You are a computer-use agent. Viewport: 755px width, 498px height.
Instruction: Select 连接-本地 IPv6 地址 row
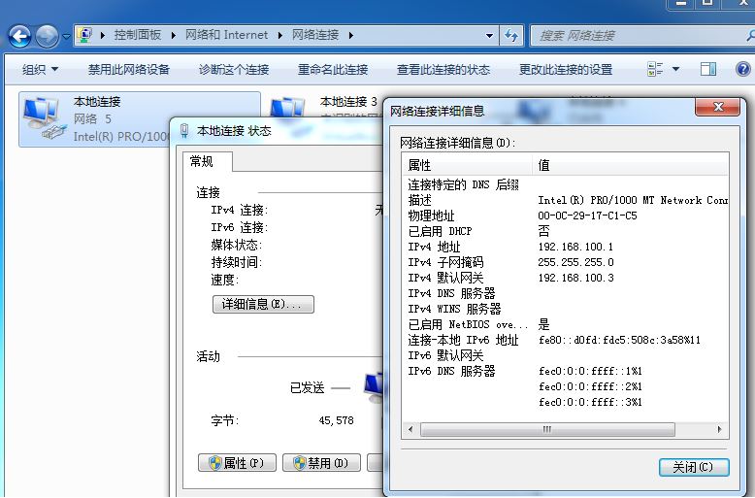coord(566,340)
